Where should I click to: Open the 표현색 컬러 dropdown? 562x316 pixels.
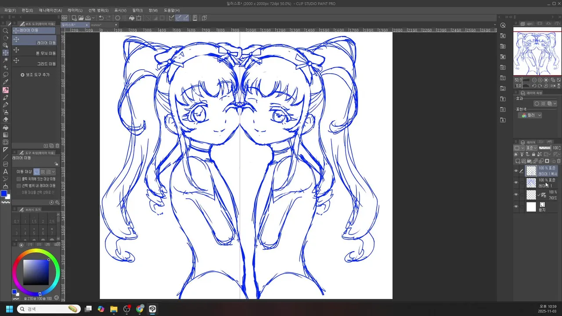(530, 115)
